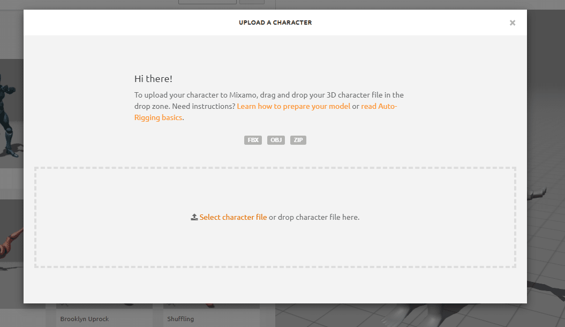Viewport: 565px width, 327px height.
Task: Click the UPLOAD A CHARACTER title
Action: point(275,23)
